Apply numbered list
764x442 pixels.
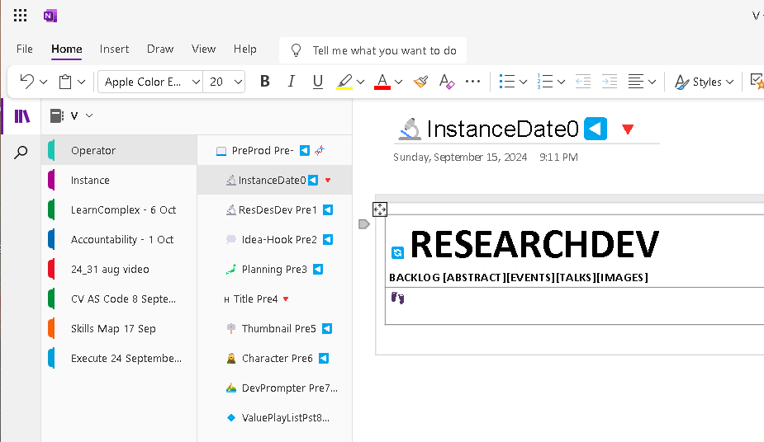[x=545, y=81]
